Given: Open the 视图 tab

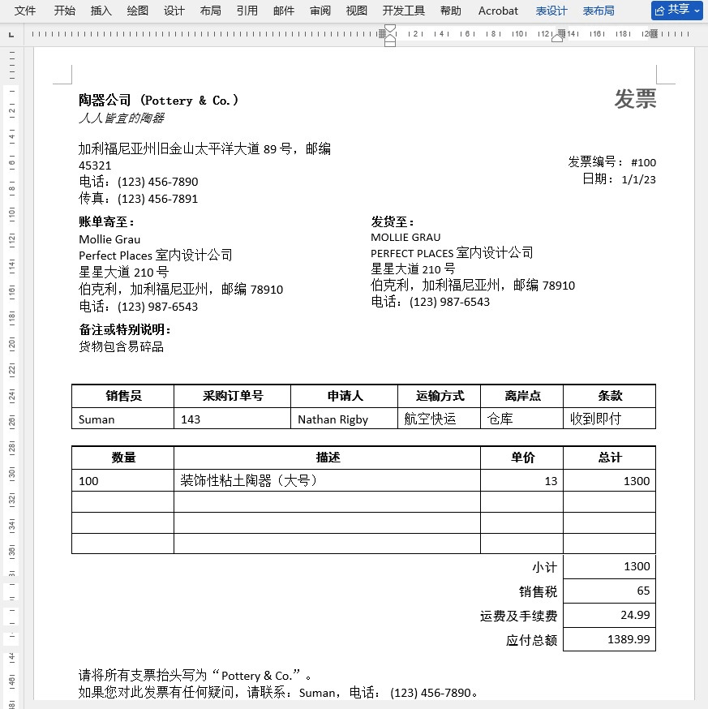Looking at the screenshot, I should click(356, 11).
